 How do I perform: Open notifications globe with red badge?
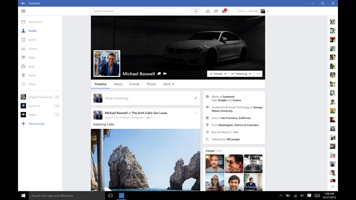pyautogui.click(x=224, y=11)
